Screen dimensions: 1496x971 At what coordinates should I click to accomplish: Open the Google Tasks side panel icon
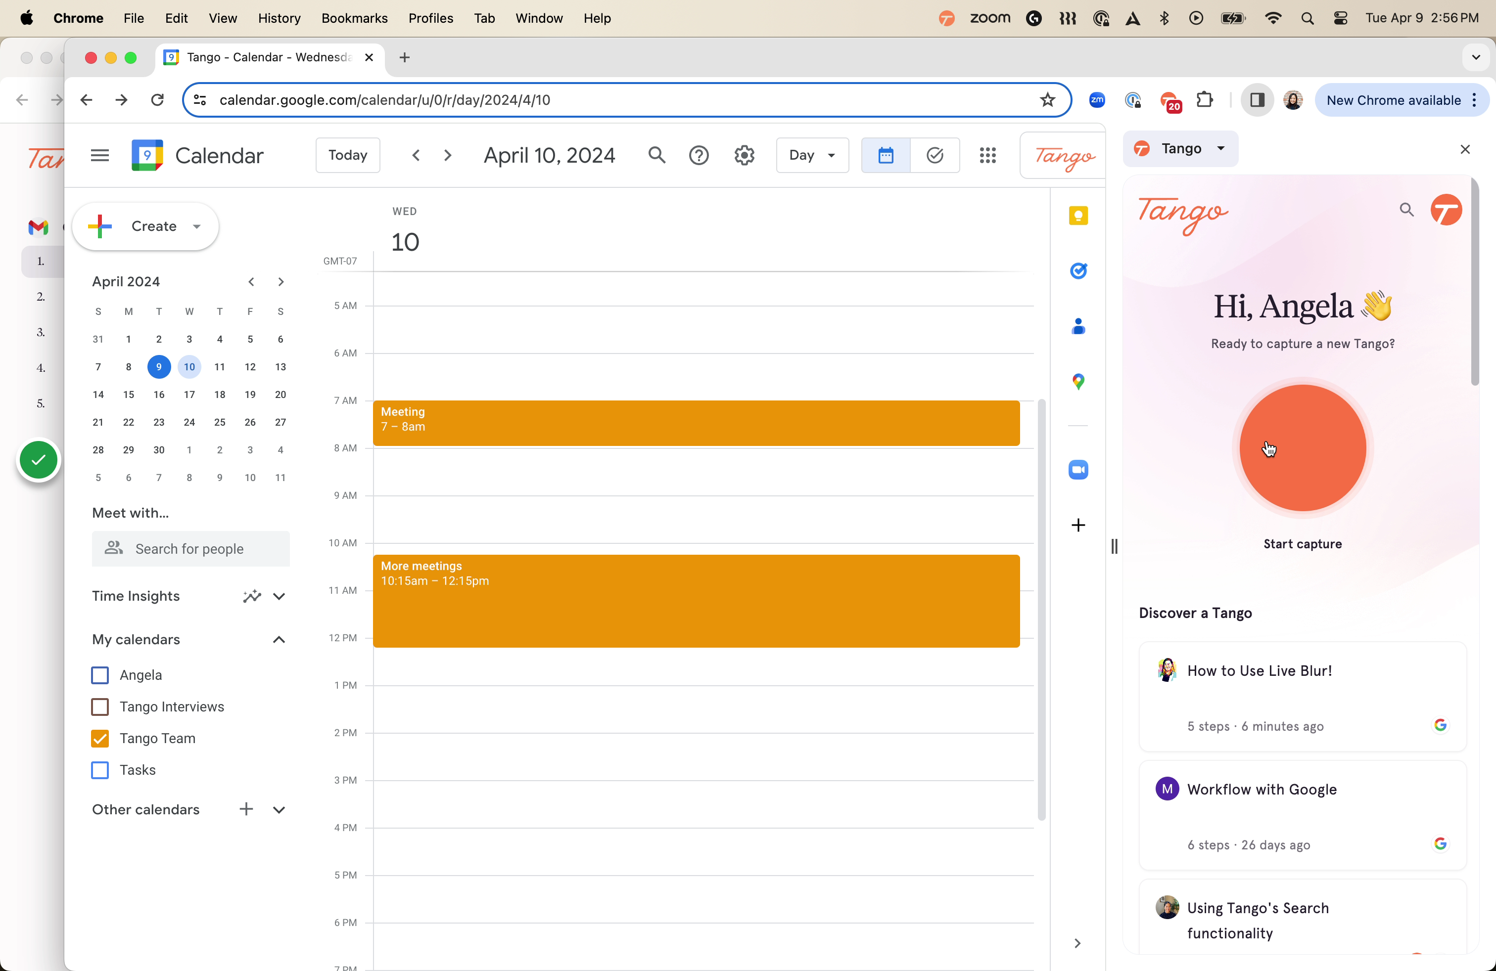coord(1078,271)
